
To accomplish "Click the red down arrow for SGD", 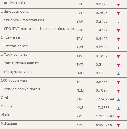I will pos(118,13).
